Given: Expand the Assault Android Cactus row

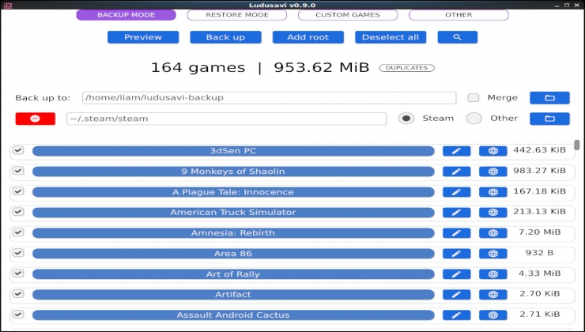Looking at the screenshot, I should [233, 315].
